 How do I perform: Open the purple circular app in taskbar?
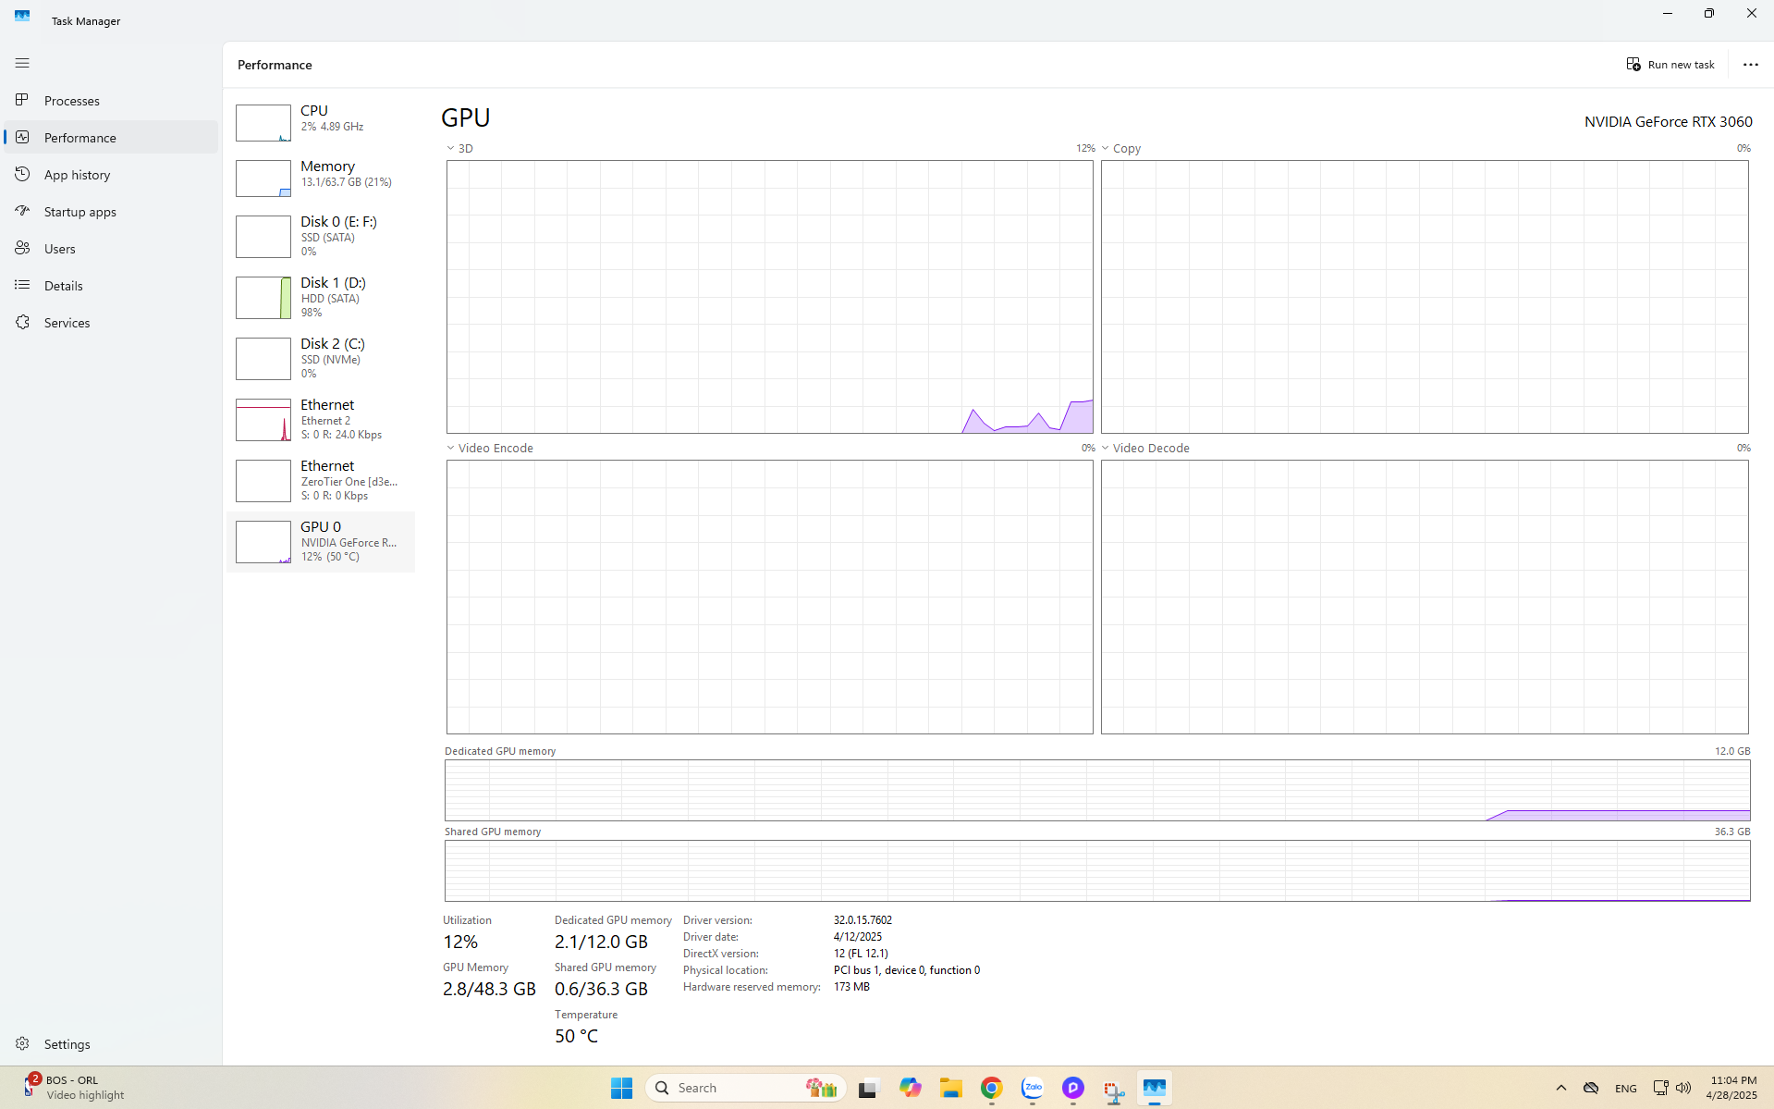tap(1073, 1088)
